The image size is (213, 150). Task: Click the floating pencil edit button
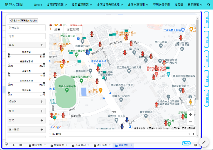coord(204,142)
